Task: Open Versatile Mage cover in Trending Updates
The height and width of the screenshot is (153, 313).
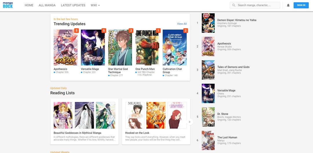Action: tap(93, 48)
